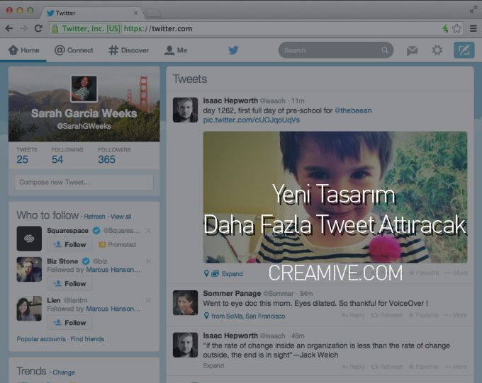Click the green lightning extension icon
Screen dimensions: 482x383
click(x=445, y=28)
